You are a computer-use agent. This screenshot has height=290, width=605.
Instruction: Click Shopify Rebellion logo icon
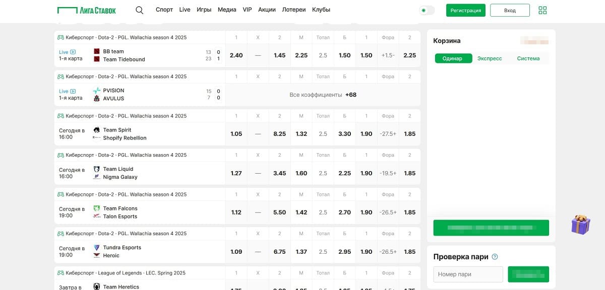(97, 138)
